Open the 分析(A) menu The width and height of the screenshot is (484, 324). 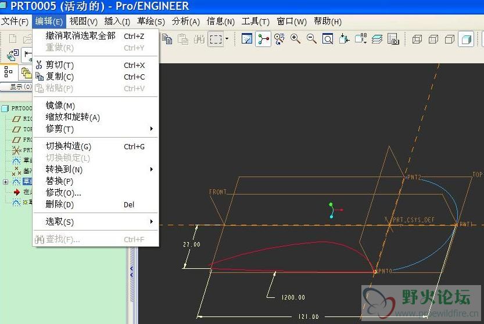(186, 21)
